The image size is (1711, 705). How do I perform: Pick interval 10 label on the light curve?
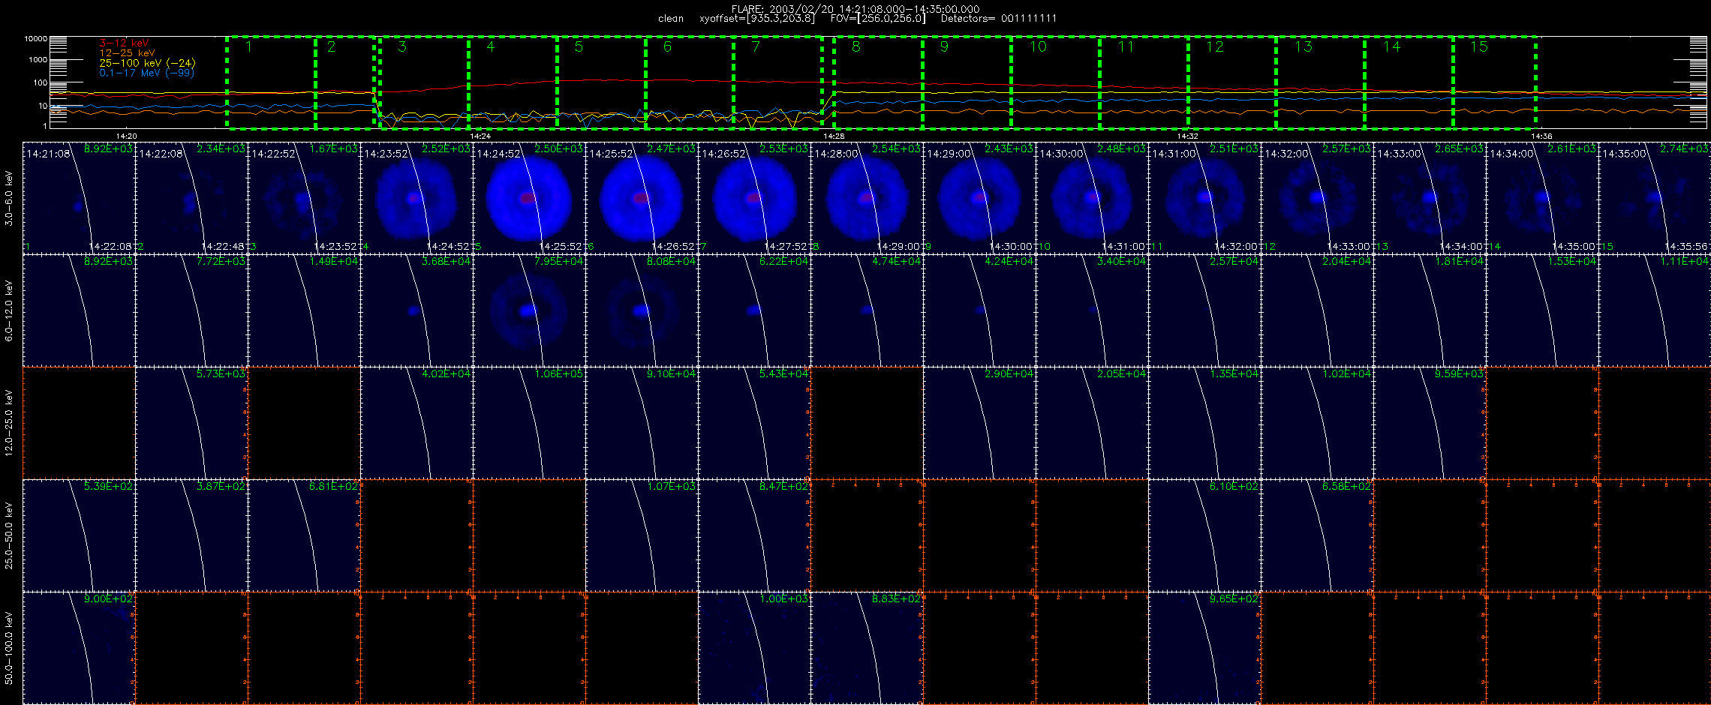coord(1038,46)
